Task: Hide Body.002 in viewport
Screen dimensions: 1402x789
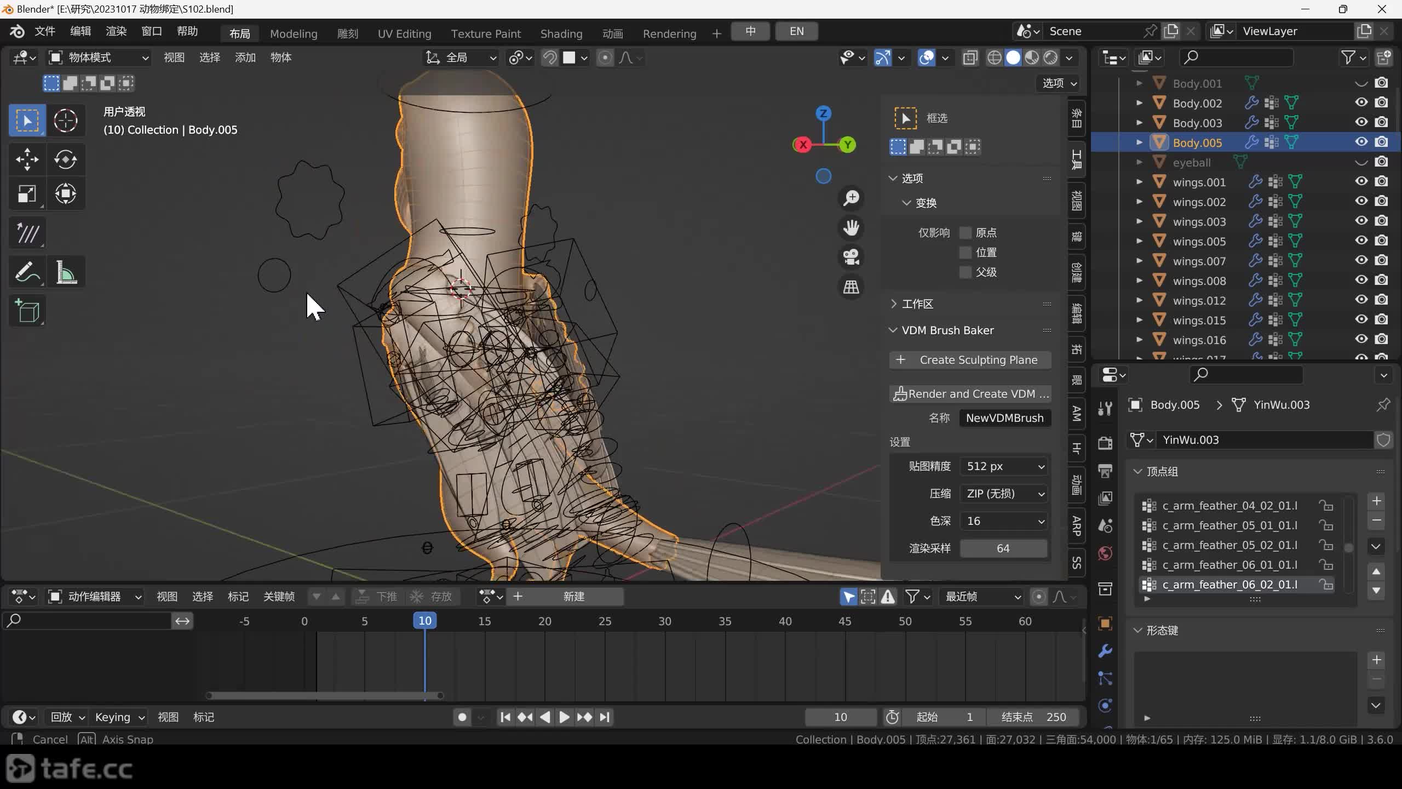Action: tap(1361, 103)
